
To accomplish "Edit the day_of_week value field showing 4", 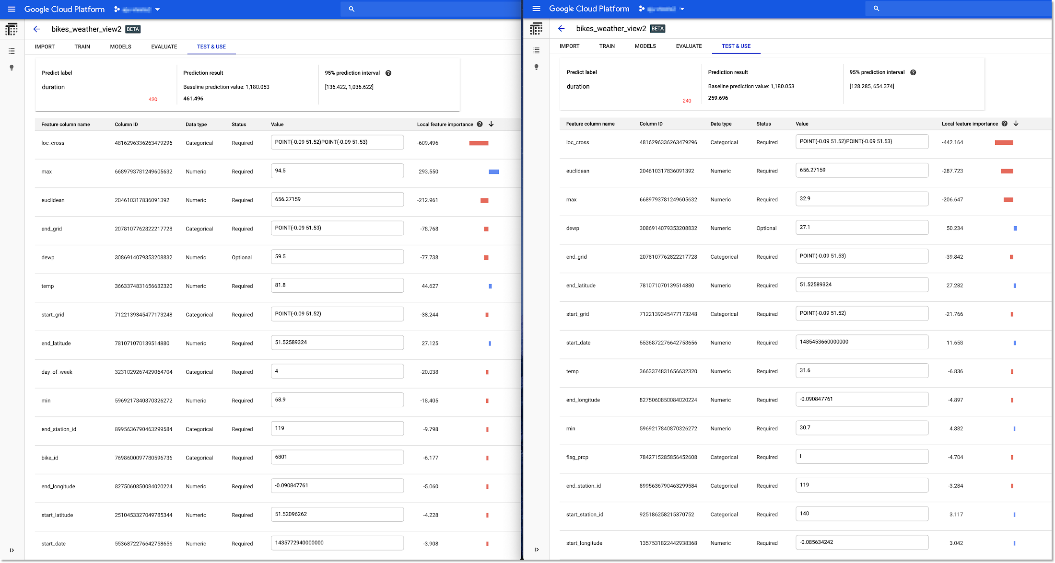I will [337, 371].
